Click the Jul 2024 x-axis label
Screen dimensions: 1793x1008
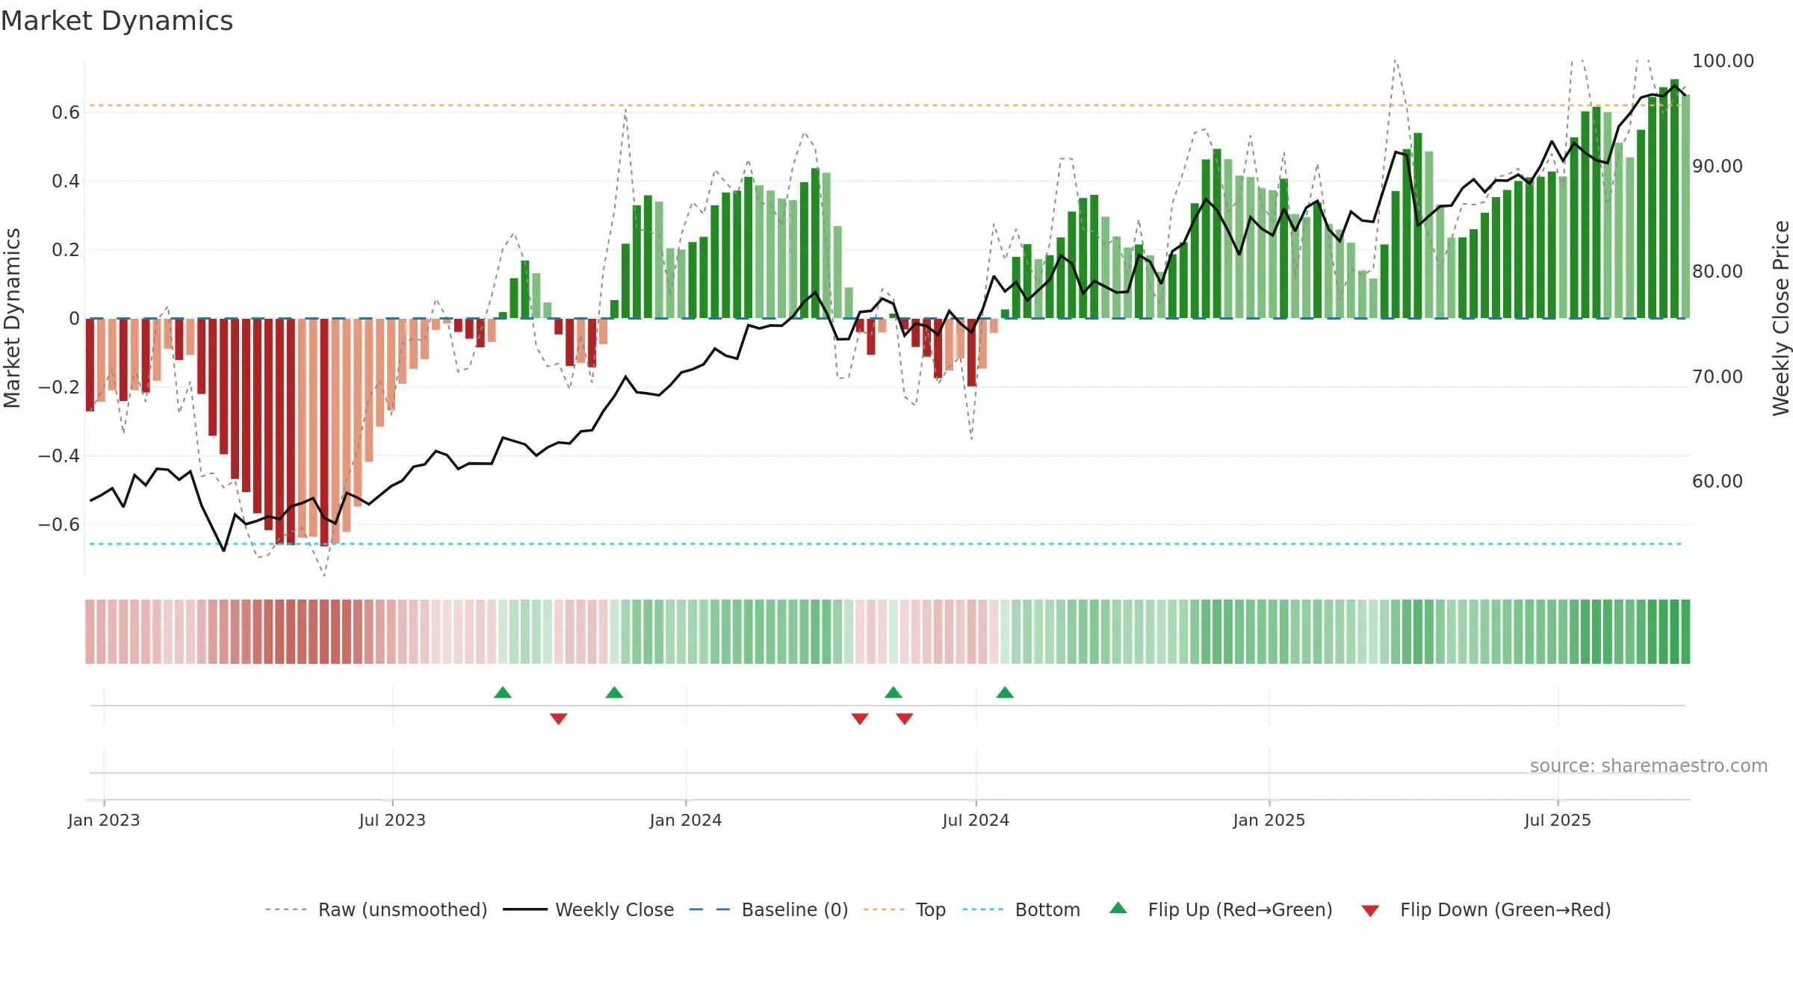point(976,820)
